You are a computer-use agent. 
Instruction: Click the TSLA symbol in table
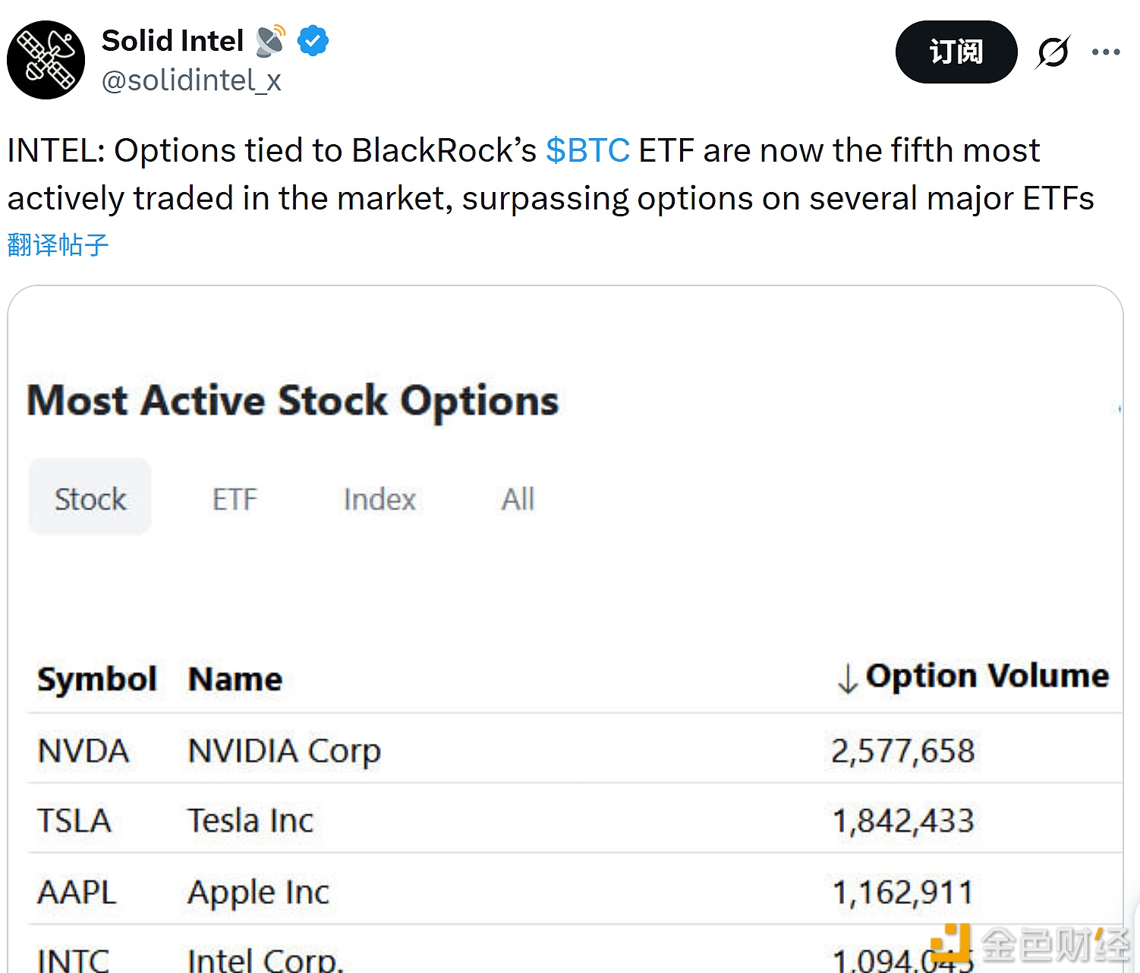click(x=74, y=821)
